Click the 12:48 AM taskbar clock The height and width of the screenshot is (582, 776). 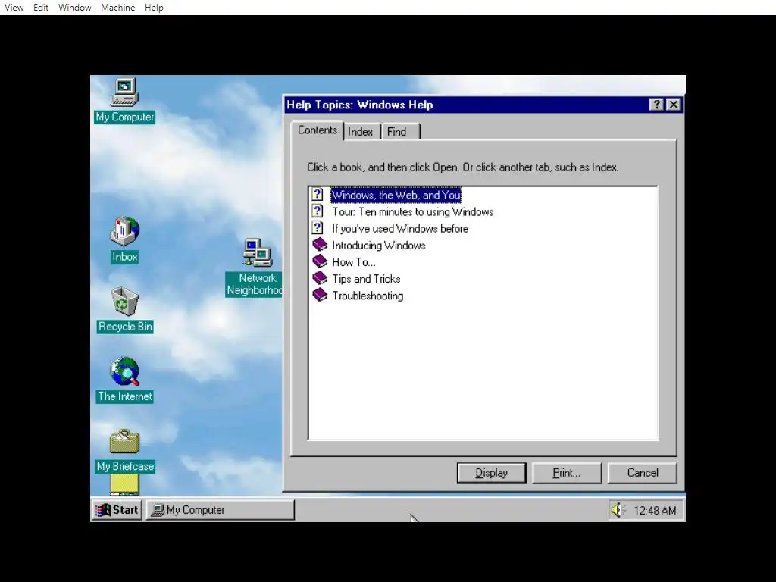tap(655, 510)
